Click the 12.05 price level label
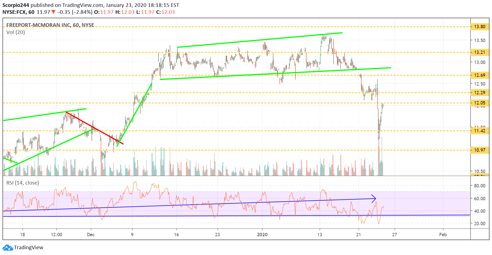 coord(480,103)
